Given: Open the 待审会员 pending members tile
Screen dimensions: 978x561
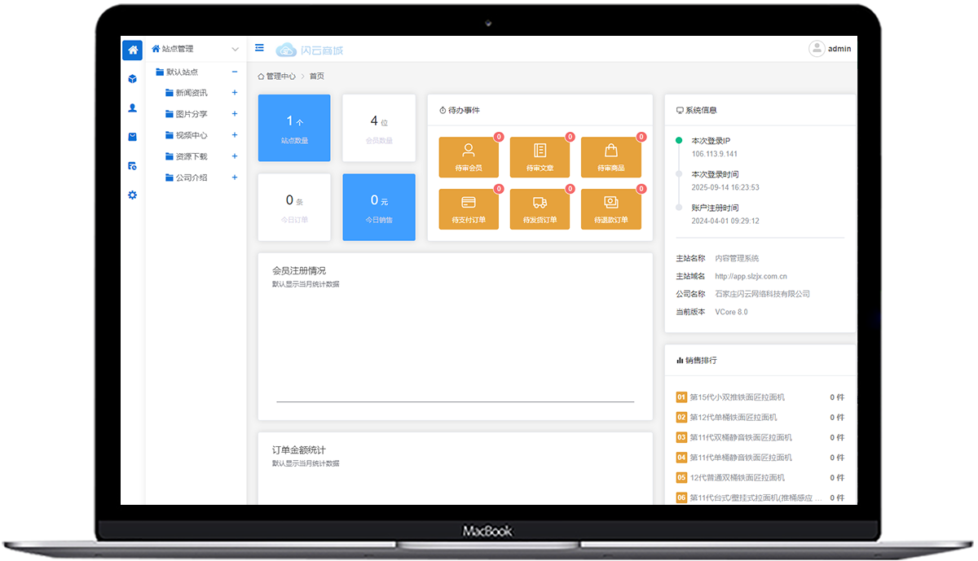Looking at the screenshot, I should point(469,157).
